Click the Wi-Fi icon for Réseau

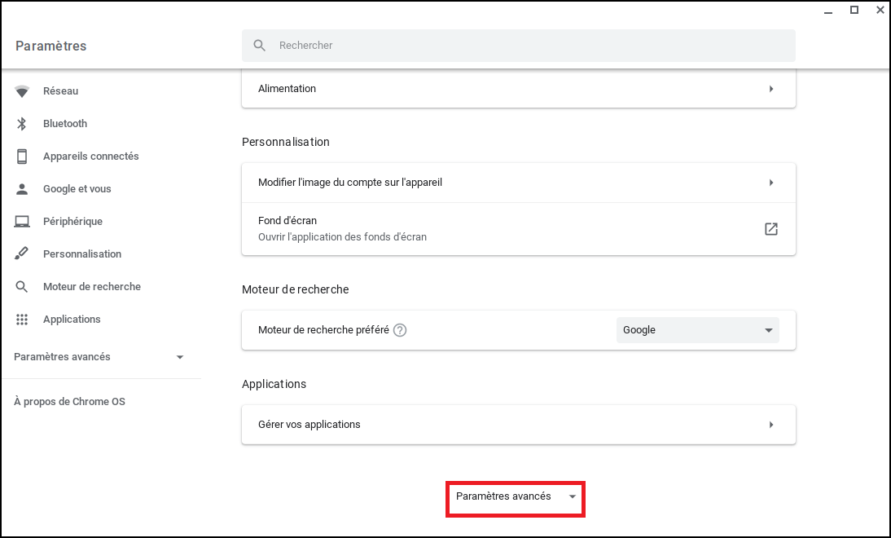coord(22,91)
